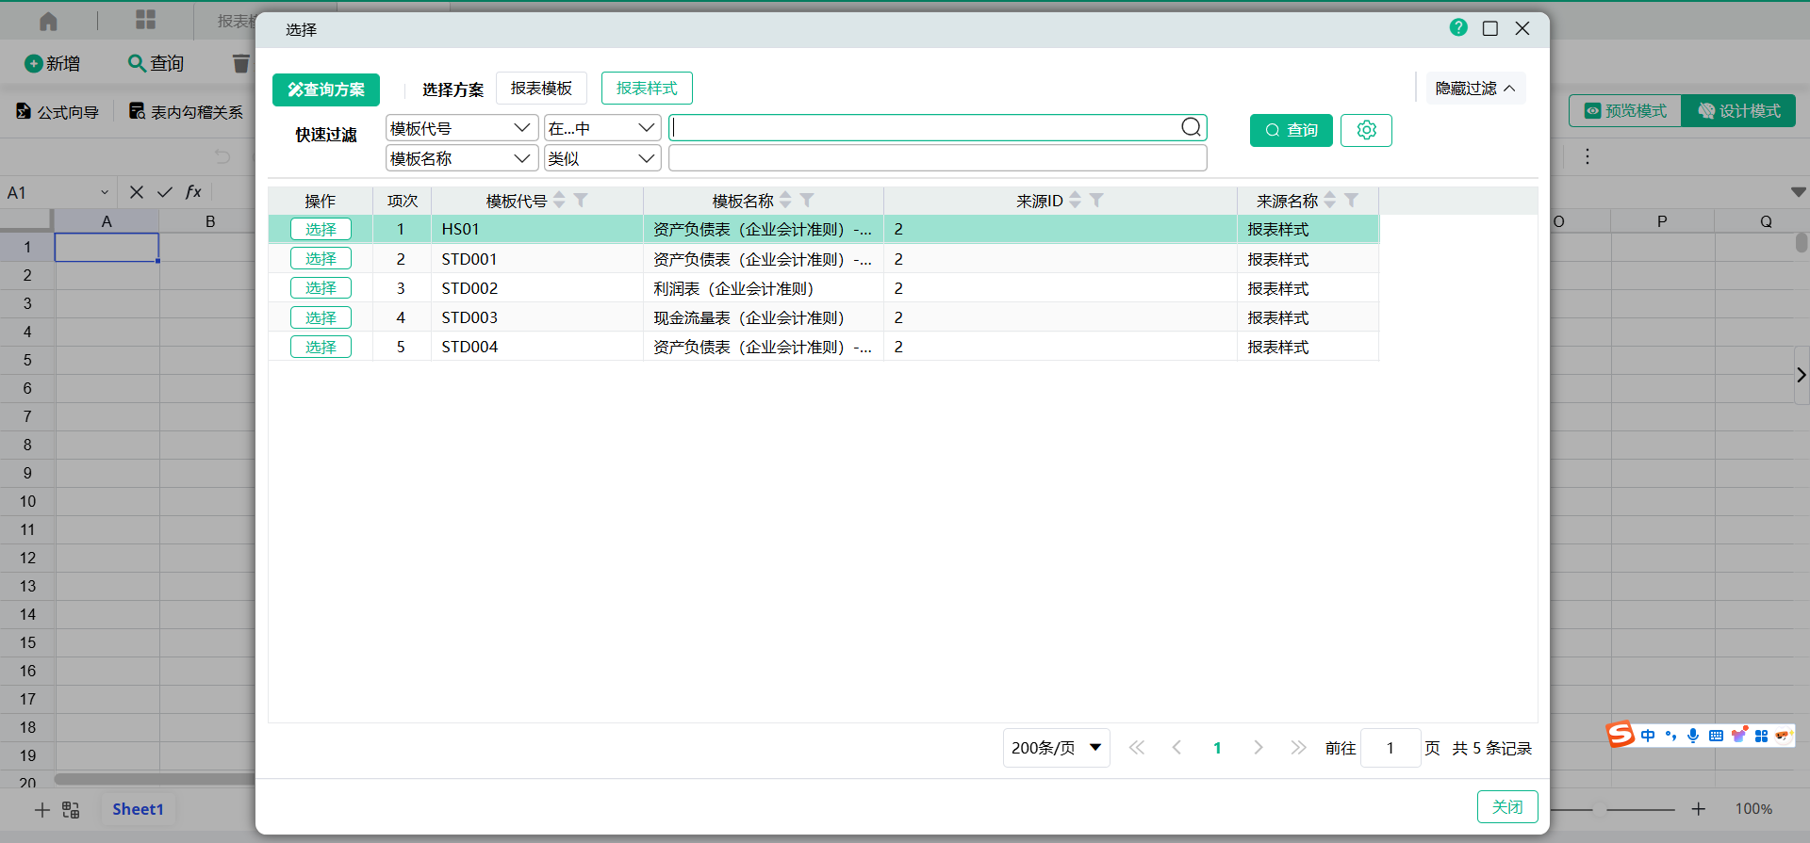Click the 模板名称 filter text input
The height and width of the screenshot is (843, 1810).
[x=937, y=158]
